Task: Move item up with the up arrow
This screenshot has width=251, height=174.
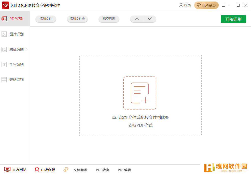Action: pyautogui.click(x=136, y=19)
